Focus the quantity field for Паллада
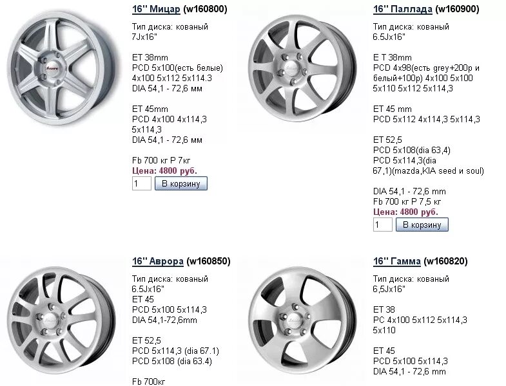Image resolution: width=506 pixels, height=386 pixels. [x=383, y=225]
